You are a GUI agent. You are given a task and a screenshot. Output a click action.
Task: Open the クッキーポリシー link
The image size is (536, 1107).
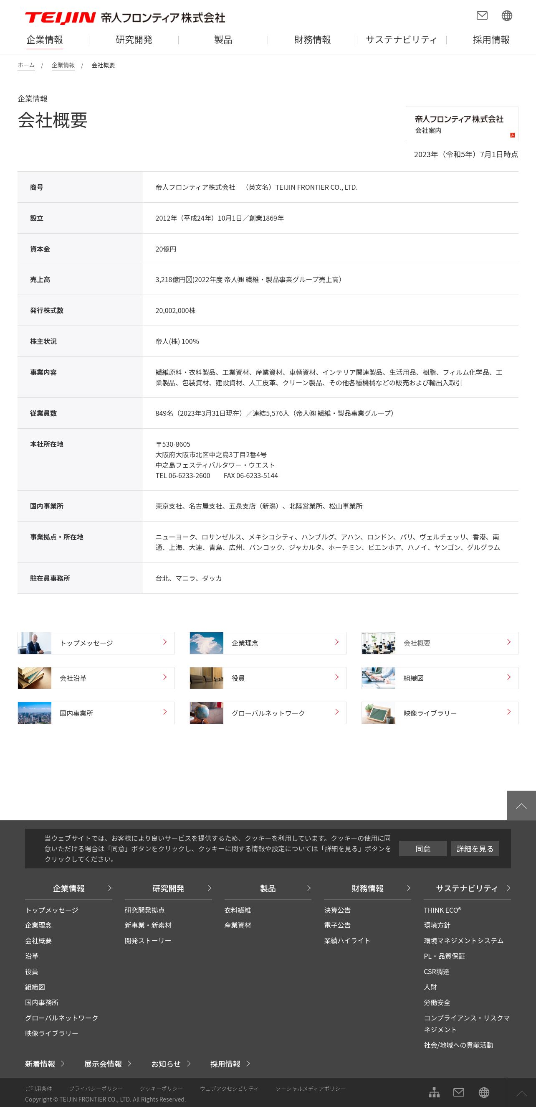click(x=162, y=1089)
